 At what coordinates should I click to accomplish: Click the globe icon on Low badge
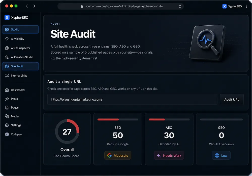pos(217,155)
